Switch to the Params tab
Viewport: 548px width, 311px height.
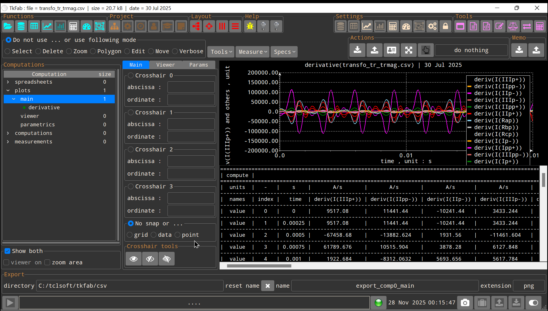pos(199,65)
